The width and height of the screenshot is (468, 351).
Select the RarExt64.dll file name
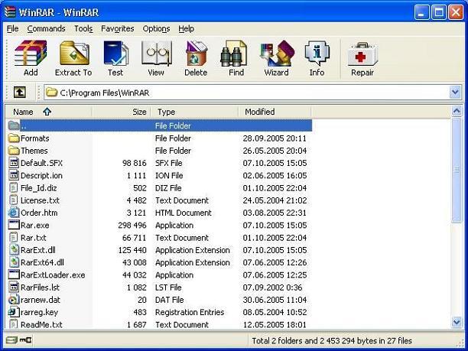coord(42,262)
